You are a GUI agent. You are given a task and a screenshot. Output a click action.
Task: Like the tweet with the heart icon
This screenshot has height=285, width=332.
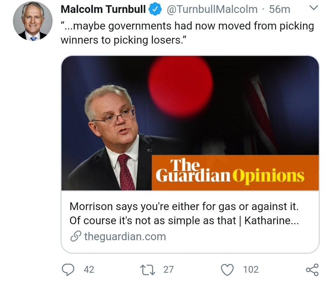(227, 270)
